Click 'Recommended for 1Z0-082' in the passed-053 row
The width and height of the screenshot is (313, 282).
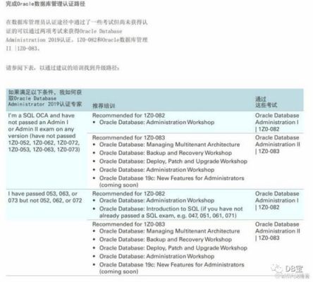click(x=128, y=194)
